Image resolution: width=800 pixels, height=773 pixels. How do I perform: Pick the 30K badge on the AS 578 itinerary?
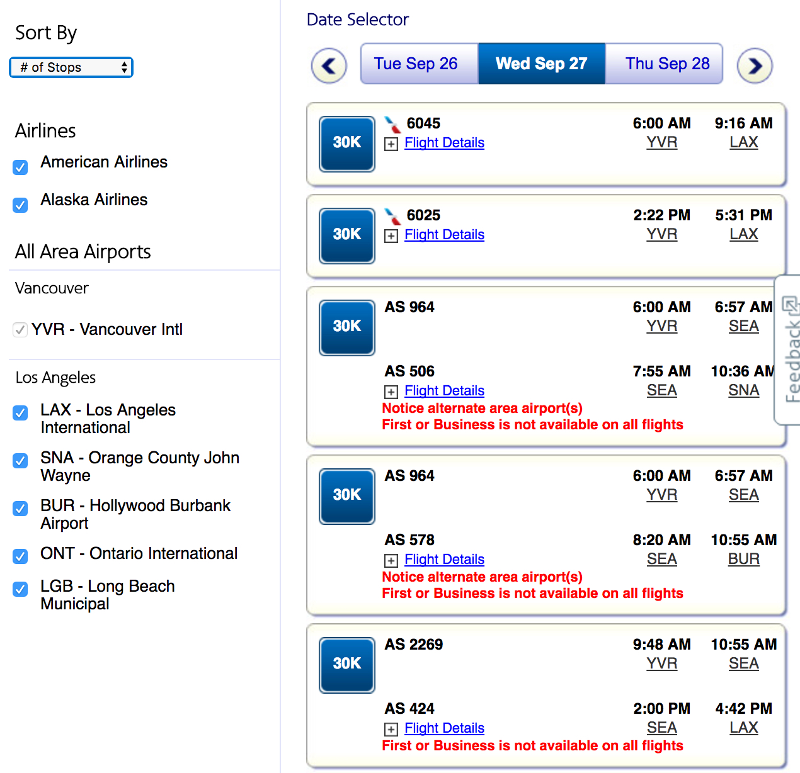(347, 496)
